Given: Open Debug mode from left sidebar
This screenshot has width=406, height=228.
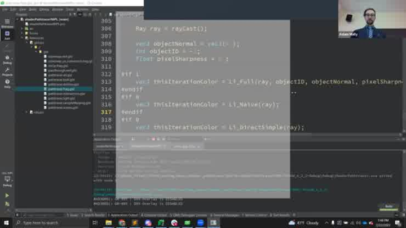Looking at the screenshot, I should 7,59.
